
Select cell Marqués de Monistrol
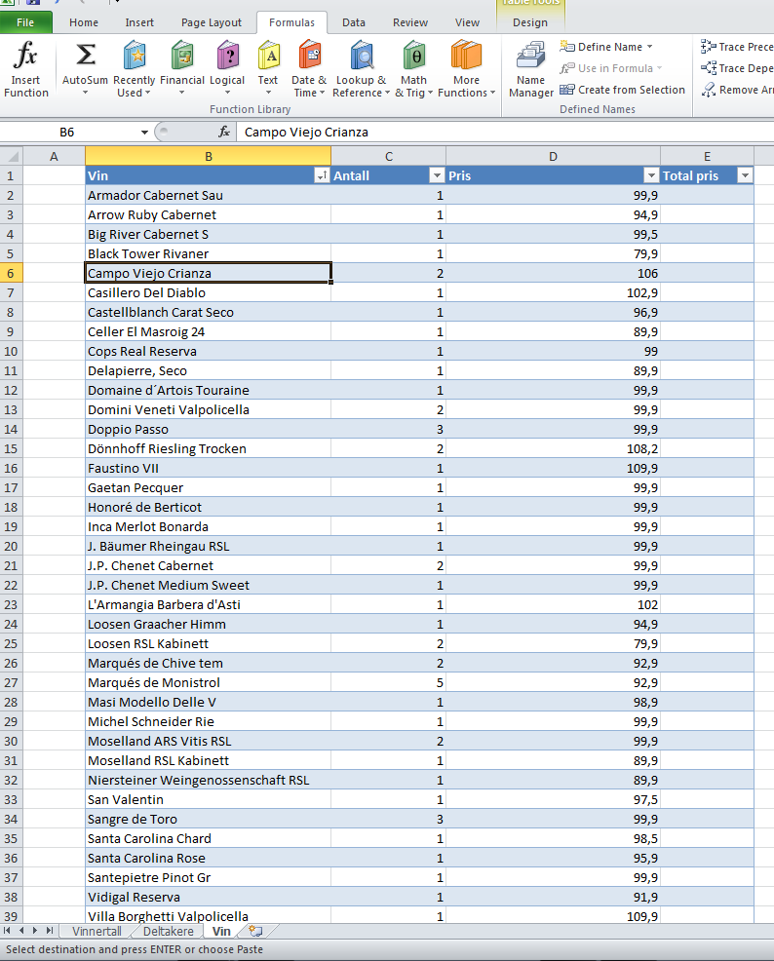point(208,683)
